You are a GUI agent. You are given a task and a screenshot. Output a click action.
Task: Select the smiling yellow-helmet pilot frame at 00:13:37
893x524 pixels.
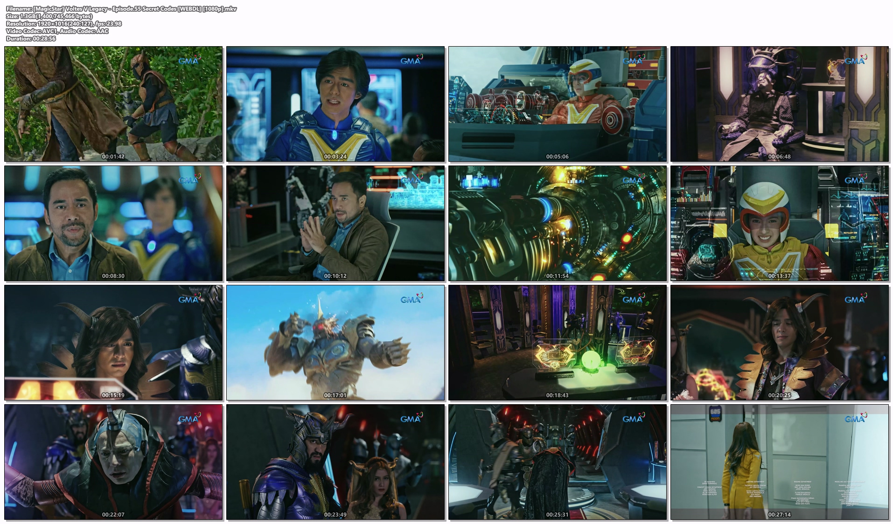(x=780, y=223)
